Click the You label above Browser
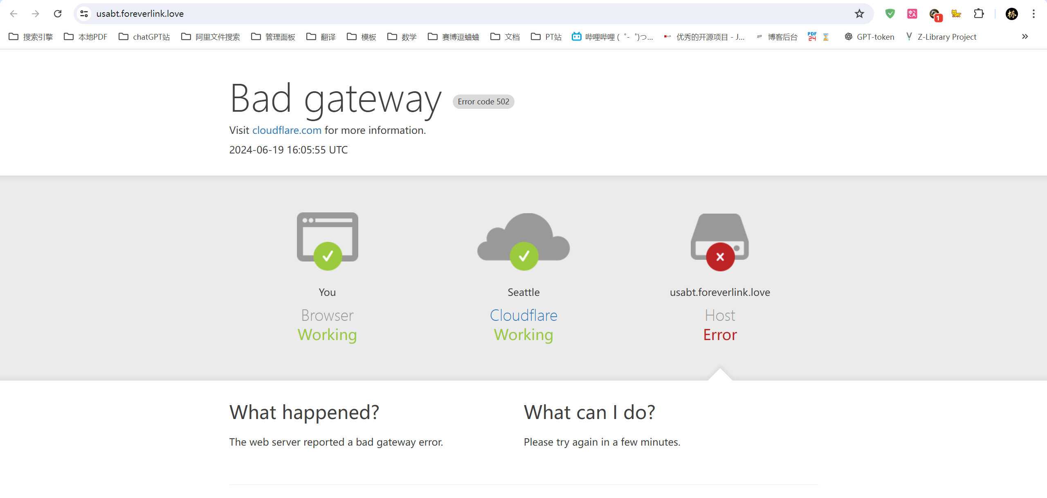Viewport: 1047px width, 498px height. (x=327, y=292)
